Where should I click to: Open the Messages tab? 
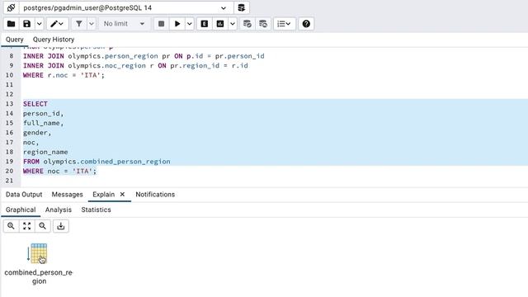[67, 195]
